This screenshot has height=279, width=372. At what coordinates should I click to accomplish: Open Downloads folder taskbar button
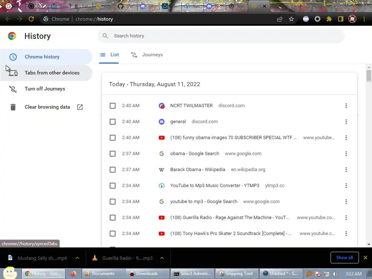coord(147,274)
